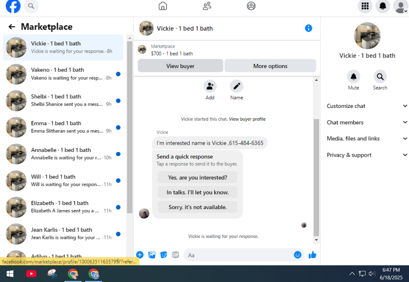Click the sender avatar beside quick responses
The width and height of the screenshot is (409, 282).
coord(144,213)
